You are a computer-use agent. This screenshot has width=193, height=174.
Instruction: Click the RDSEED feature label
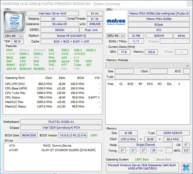tap(39, 69)
